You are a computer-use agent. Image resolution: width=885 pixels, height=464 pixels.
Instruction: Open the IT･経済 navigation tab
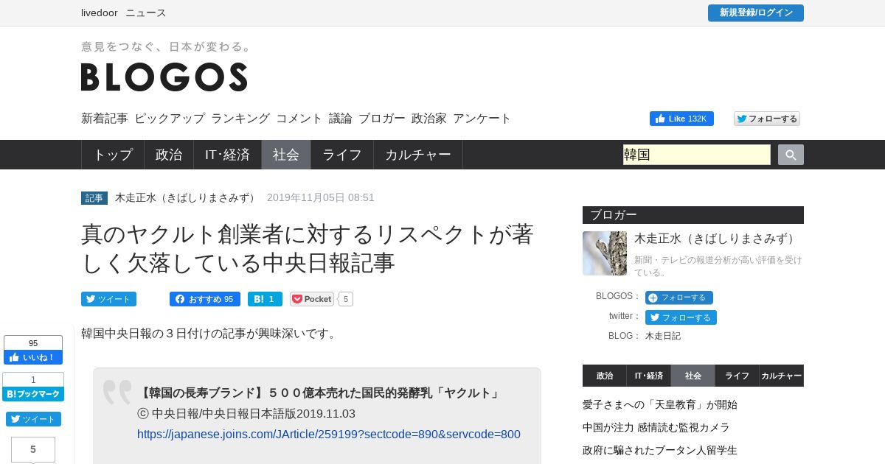(x=228, y=155)
